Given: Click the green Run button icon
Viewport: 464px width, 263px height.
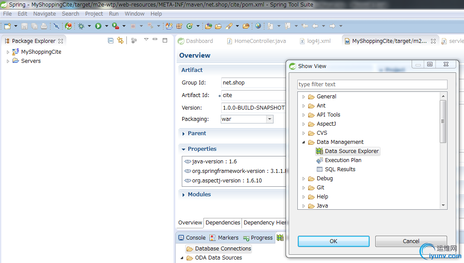Looking at the screenshot, I should 98,26.
